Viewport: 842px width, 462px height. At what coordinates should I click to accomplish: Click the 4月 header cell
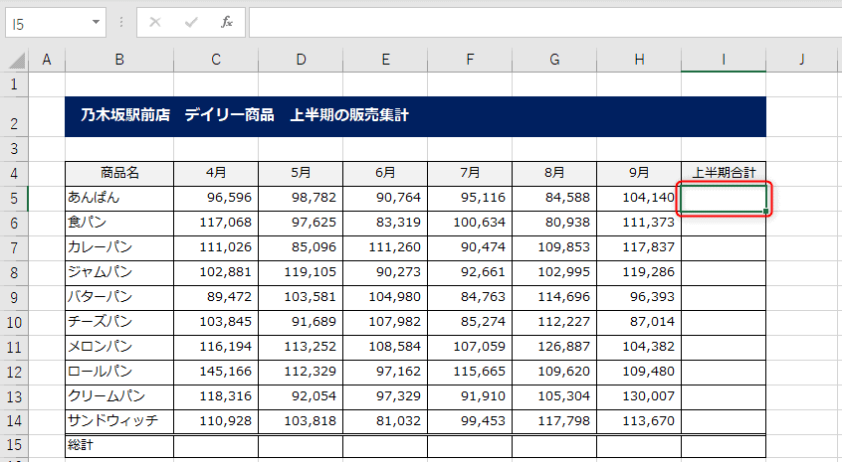pos(216,173)
